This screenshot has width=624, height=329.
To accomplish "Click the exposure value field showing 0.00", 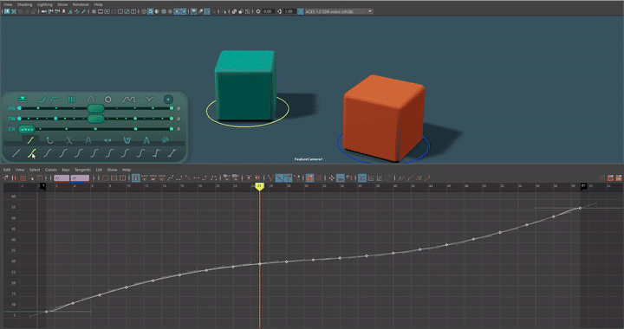I will [x=268, y=11].
